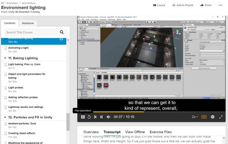Open the Transcript tab
228x144 pixels.
[112, 132]
